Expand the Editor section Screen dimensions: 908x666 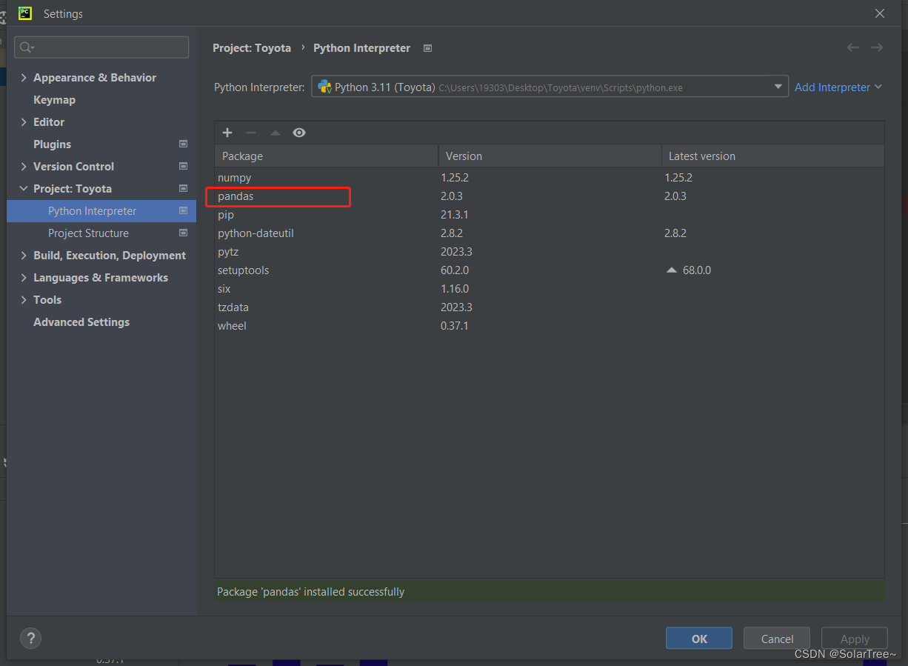click(24, 121)
